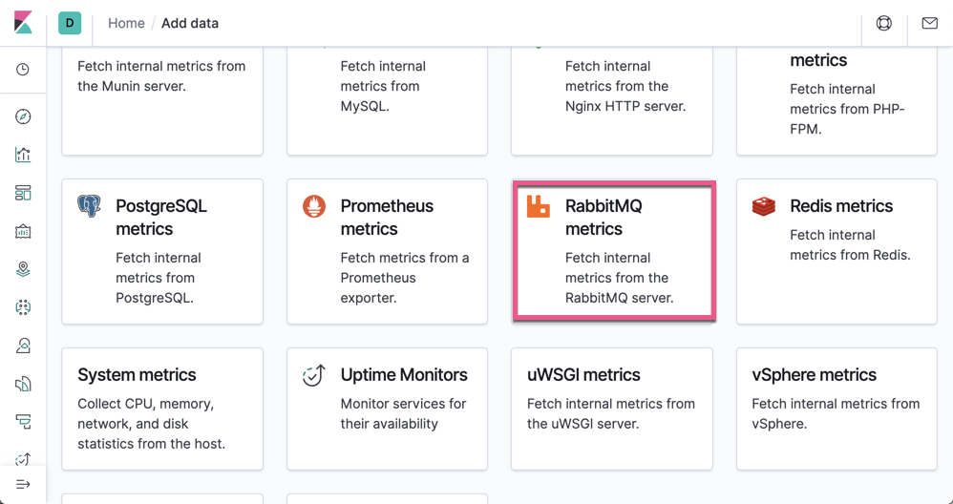Open Visualize from the sidebar

(x=23, y=155)
